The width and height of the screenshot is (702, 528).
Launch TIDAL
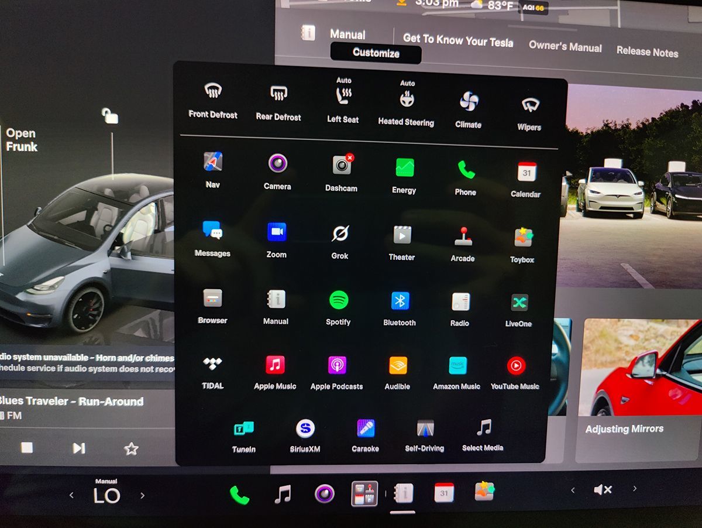coord(213,372)
